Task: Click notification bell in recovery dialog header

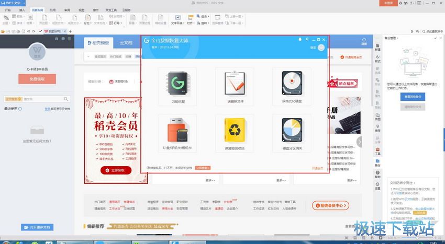Action: 300,39
